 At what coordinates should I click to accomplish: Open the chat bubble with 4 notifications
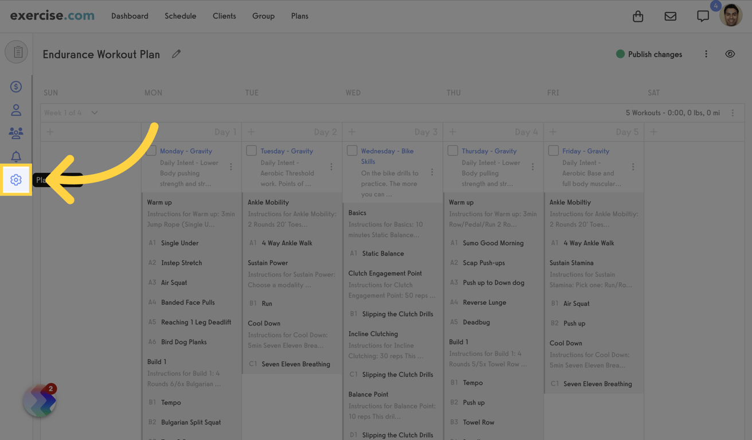click(703, 16)
